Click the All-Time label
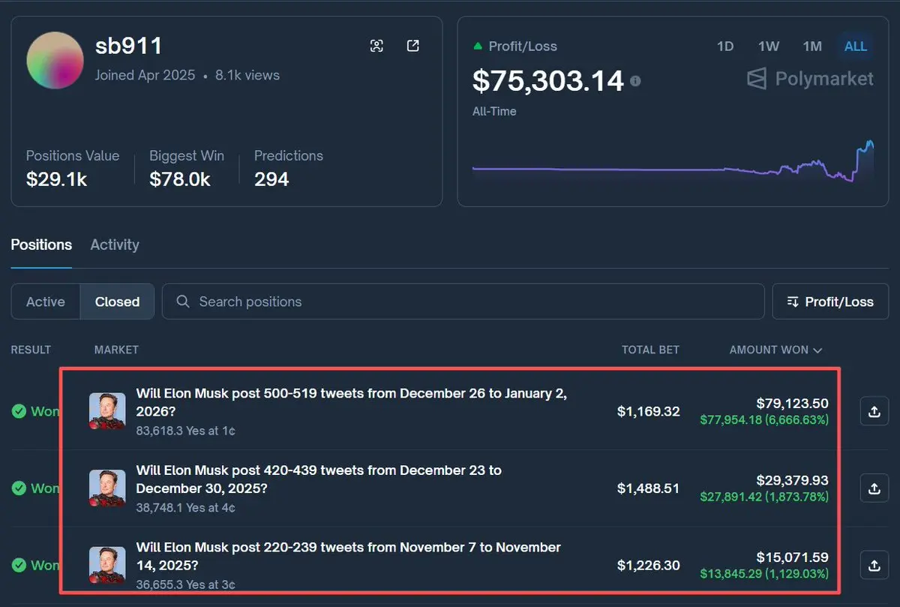The width and height of the screenshot is (900, 607). (494, 111)
